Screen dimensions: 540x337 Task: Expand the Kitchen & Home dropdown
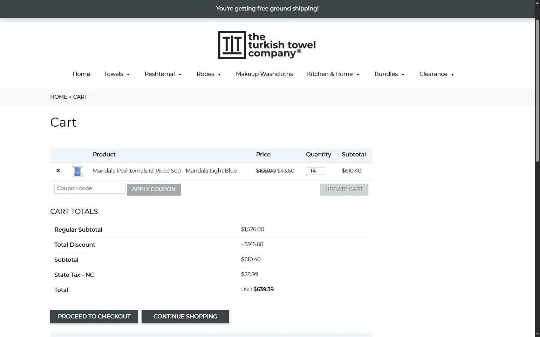click(333, 74)
